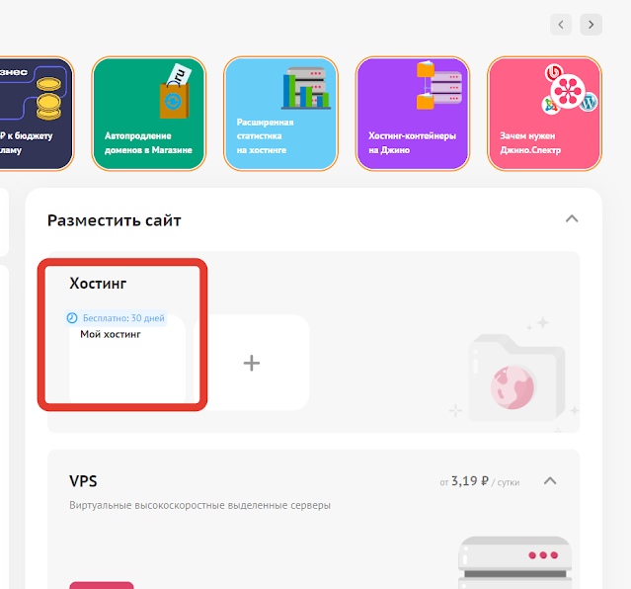Click the plus to add new hosting
The height and width of the screenshot is (589, 631).
[252, 363]
